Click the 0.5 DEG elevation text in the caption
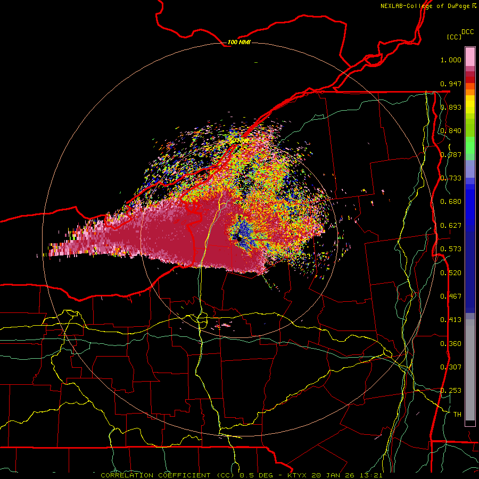479x479 pixels. (257, 475)
